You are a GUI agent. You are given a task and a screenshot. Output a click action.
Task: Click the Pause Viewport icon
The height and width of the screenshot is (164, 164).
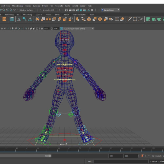click(x=92, y=10)
